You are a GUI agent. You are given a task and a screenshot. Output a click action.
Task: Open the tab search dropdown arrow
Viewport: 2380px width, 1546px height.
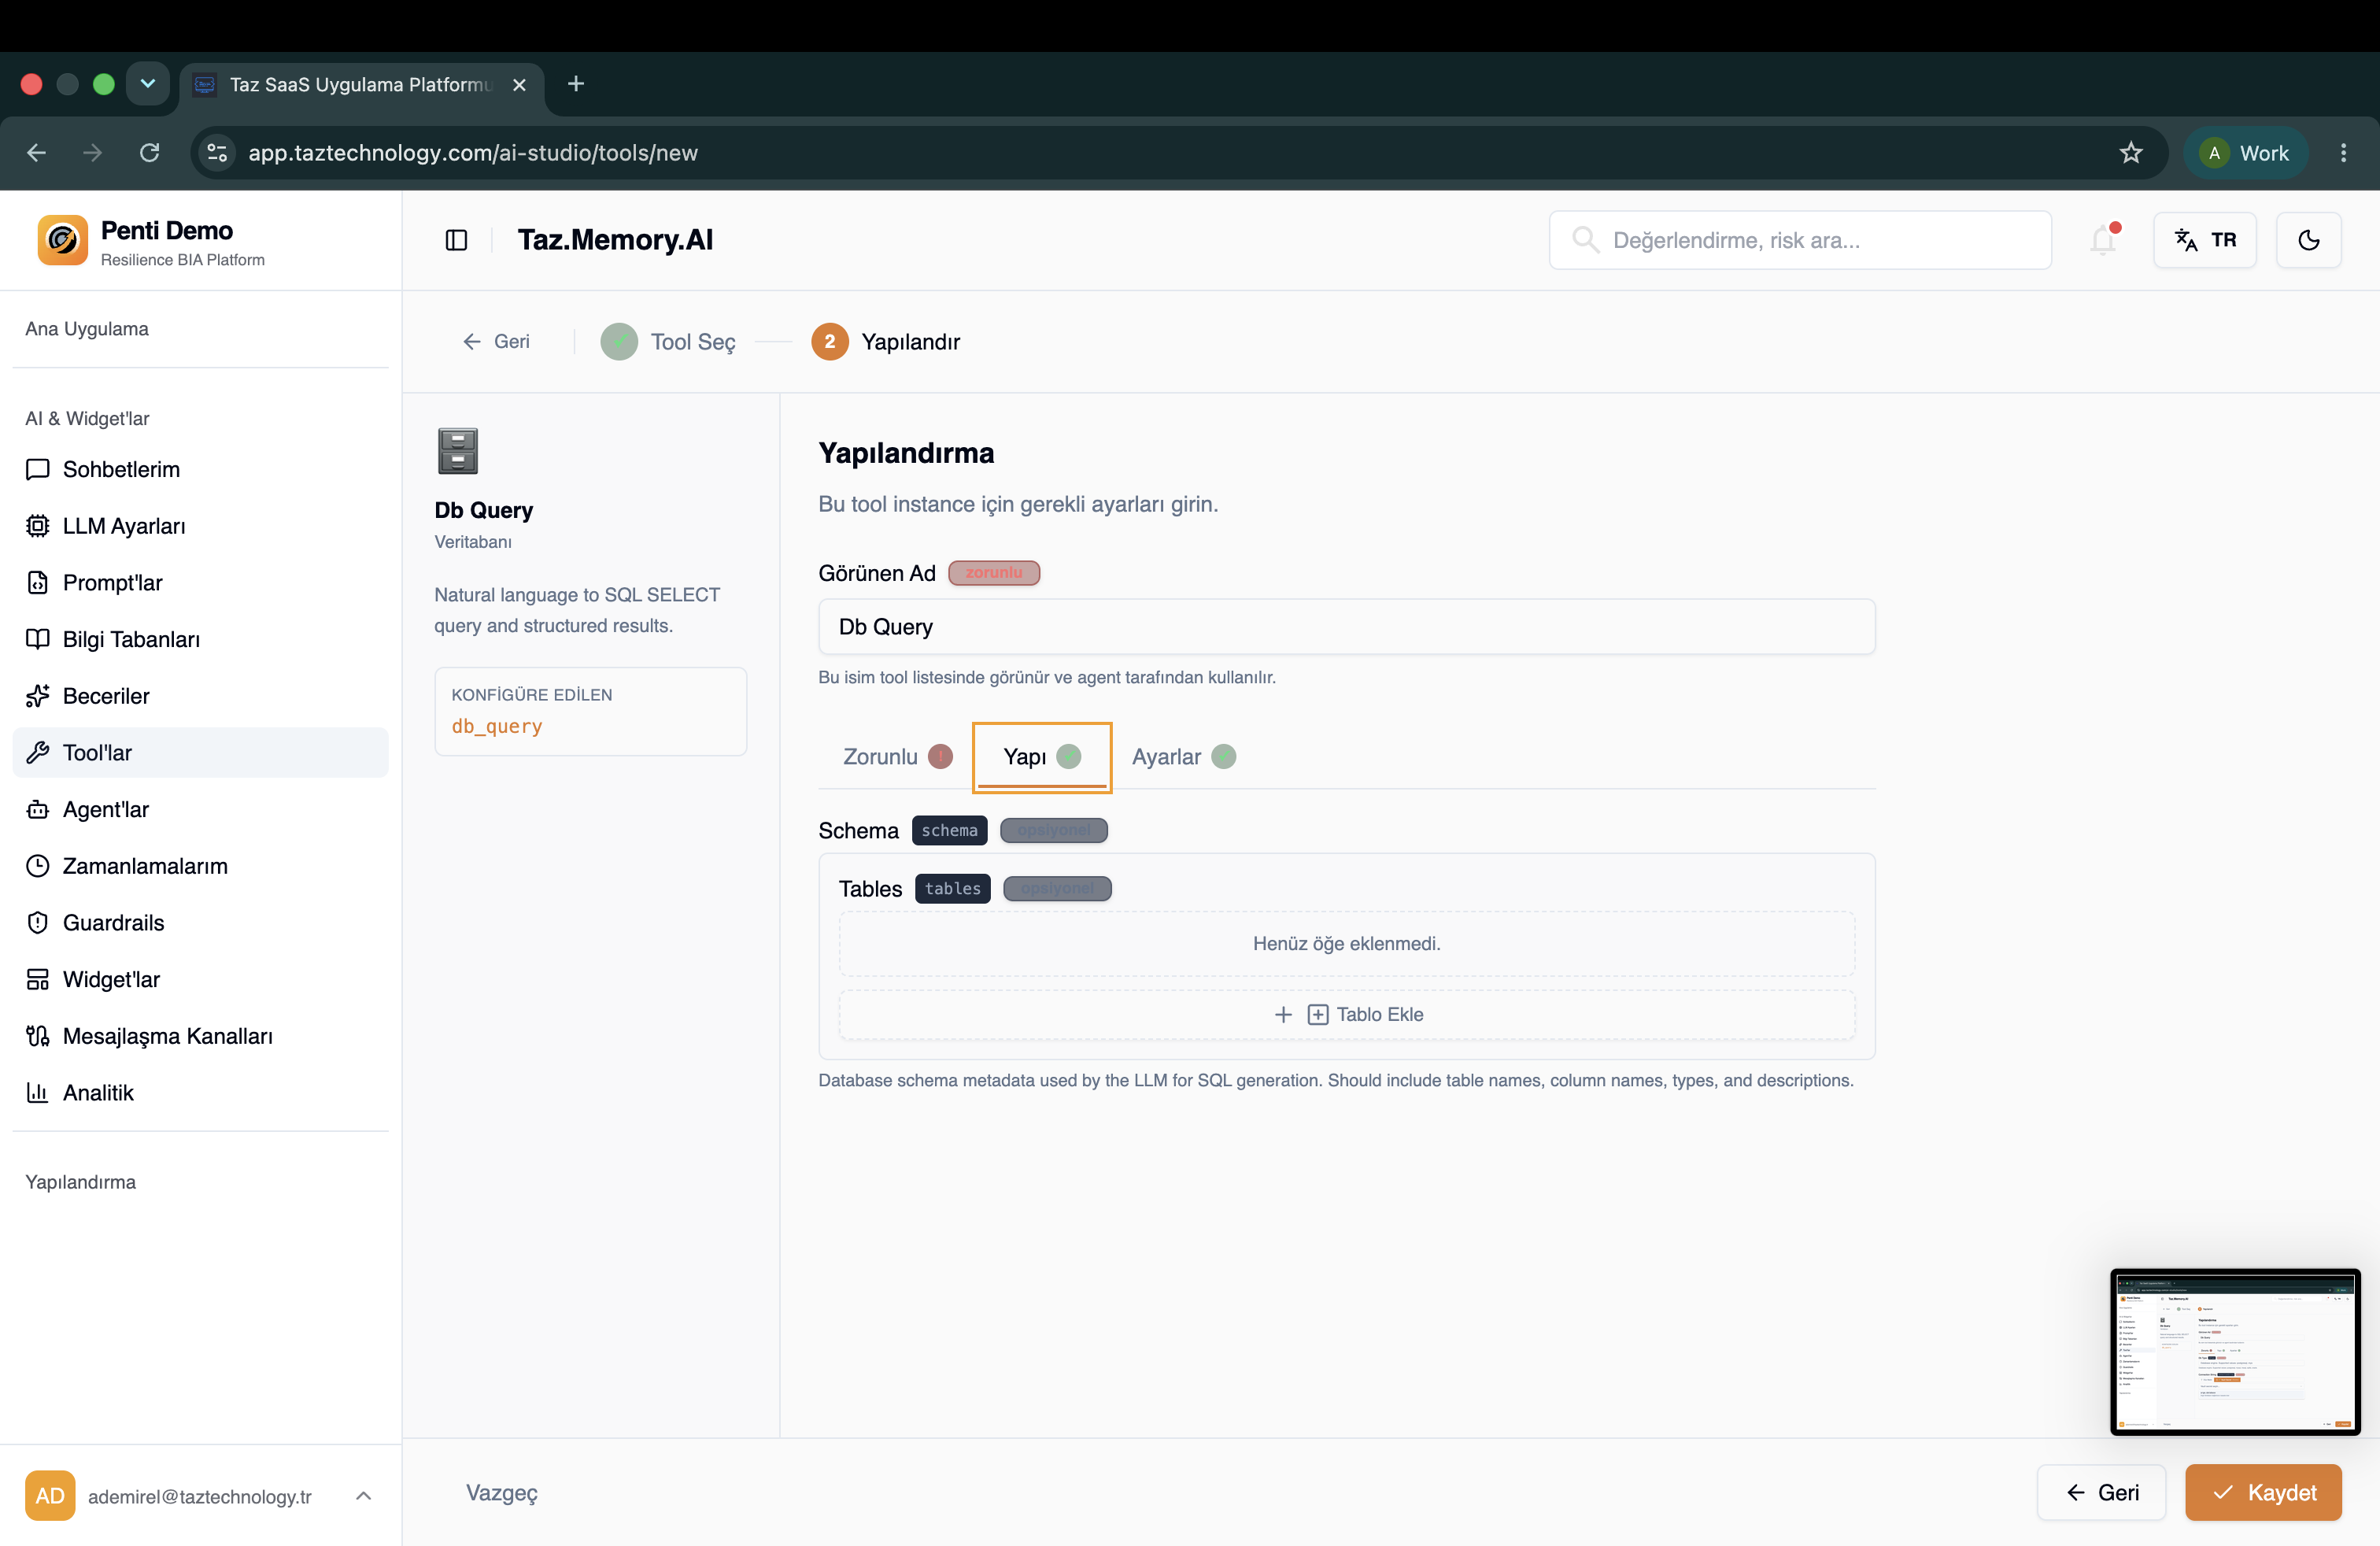click(x=148, y=84)
